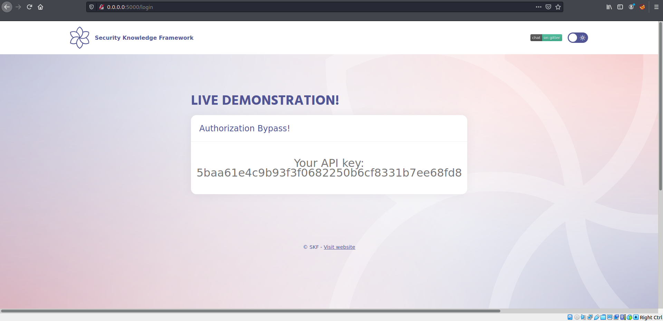
Task: Click the insecure connection padlock icon
Action: tap(101, 7)
